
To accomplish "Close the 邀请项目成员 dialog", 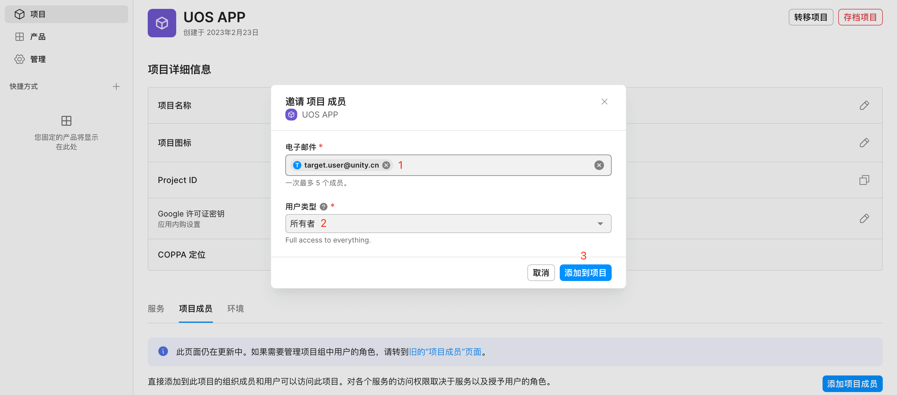I will coord(604,102).
